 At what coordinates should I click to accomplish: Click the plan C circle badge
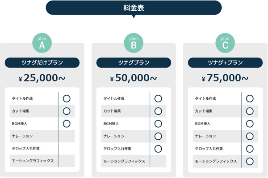[x=225, y=43]
